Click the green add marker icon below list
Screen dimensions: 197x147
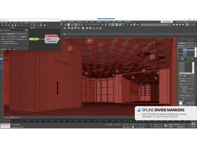pos(180,76)
